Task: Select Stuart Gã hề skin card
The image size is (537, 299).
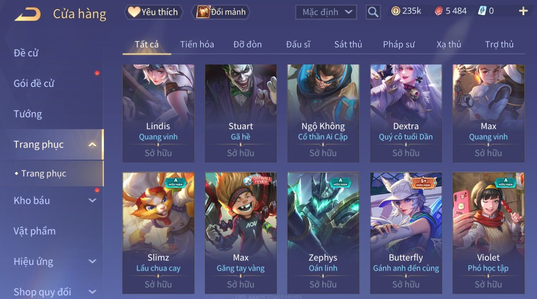Action: coord(241,113)
